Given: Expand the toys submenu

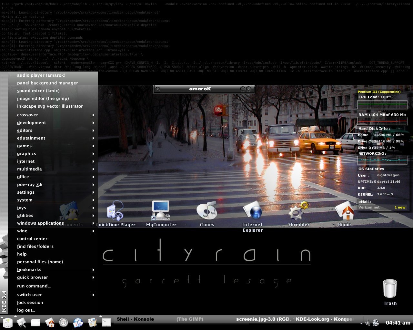Looking at the screenshot, I should pos(53,208).
